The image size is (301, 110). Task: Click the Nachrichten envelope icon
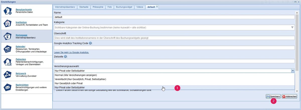tap(8, 87)
